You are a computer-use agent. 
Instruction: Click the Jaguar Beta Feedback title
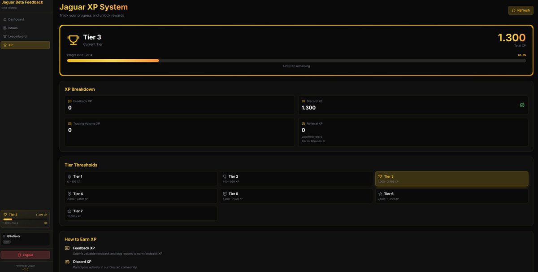22,2
